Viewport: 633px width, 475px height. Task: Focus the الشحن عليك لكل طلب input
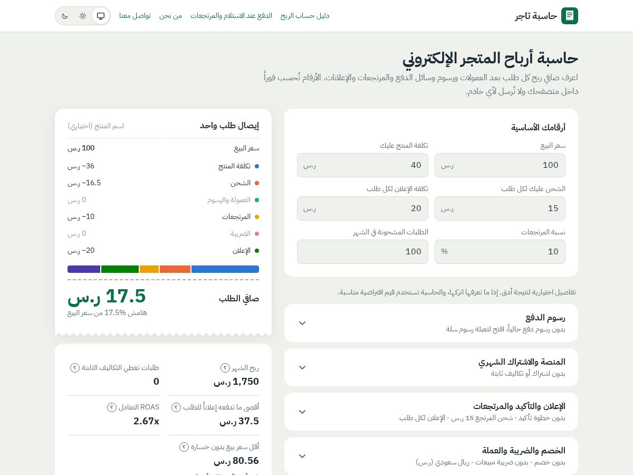(500, 208)
